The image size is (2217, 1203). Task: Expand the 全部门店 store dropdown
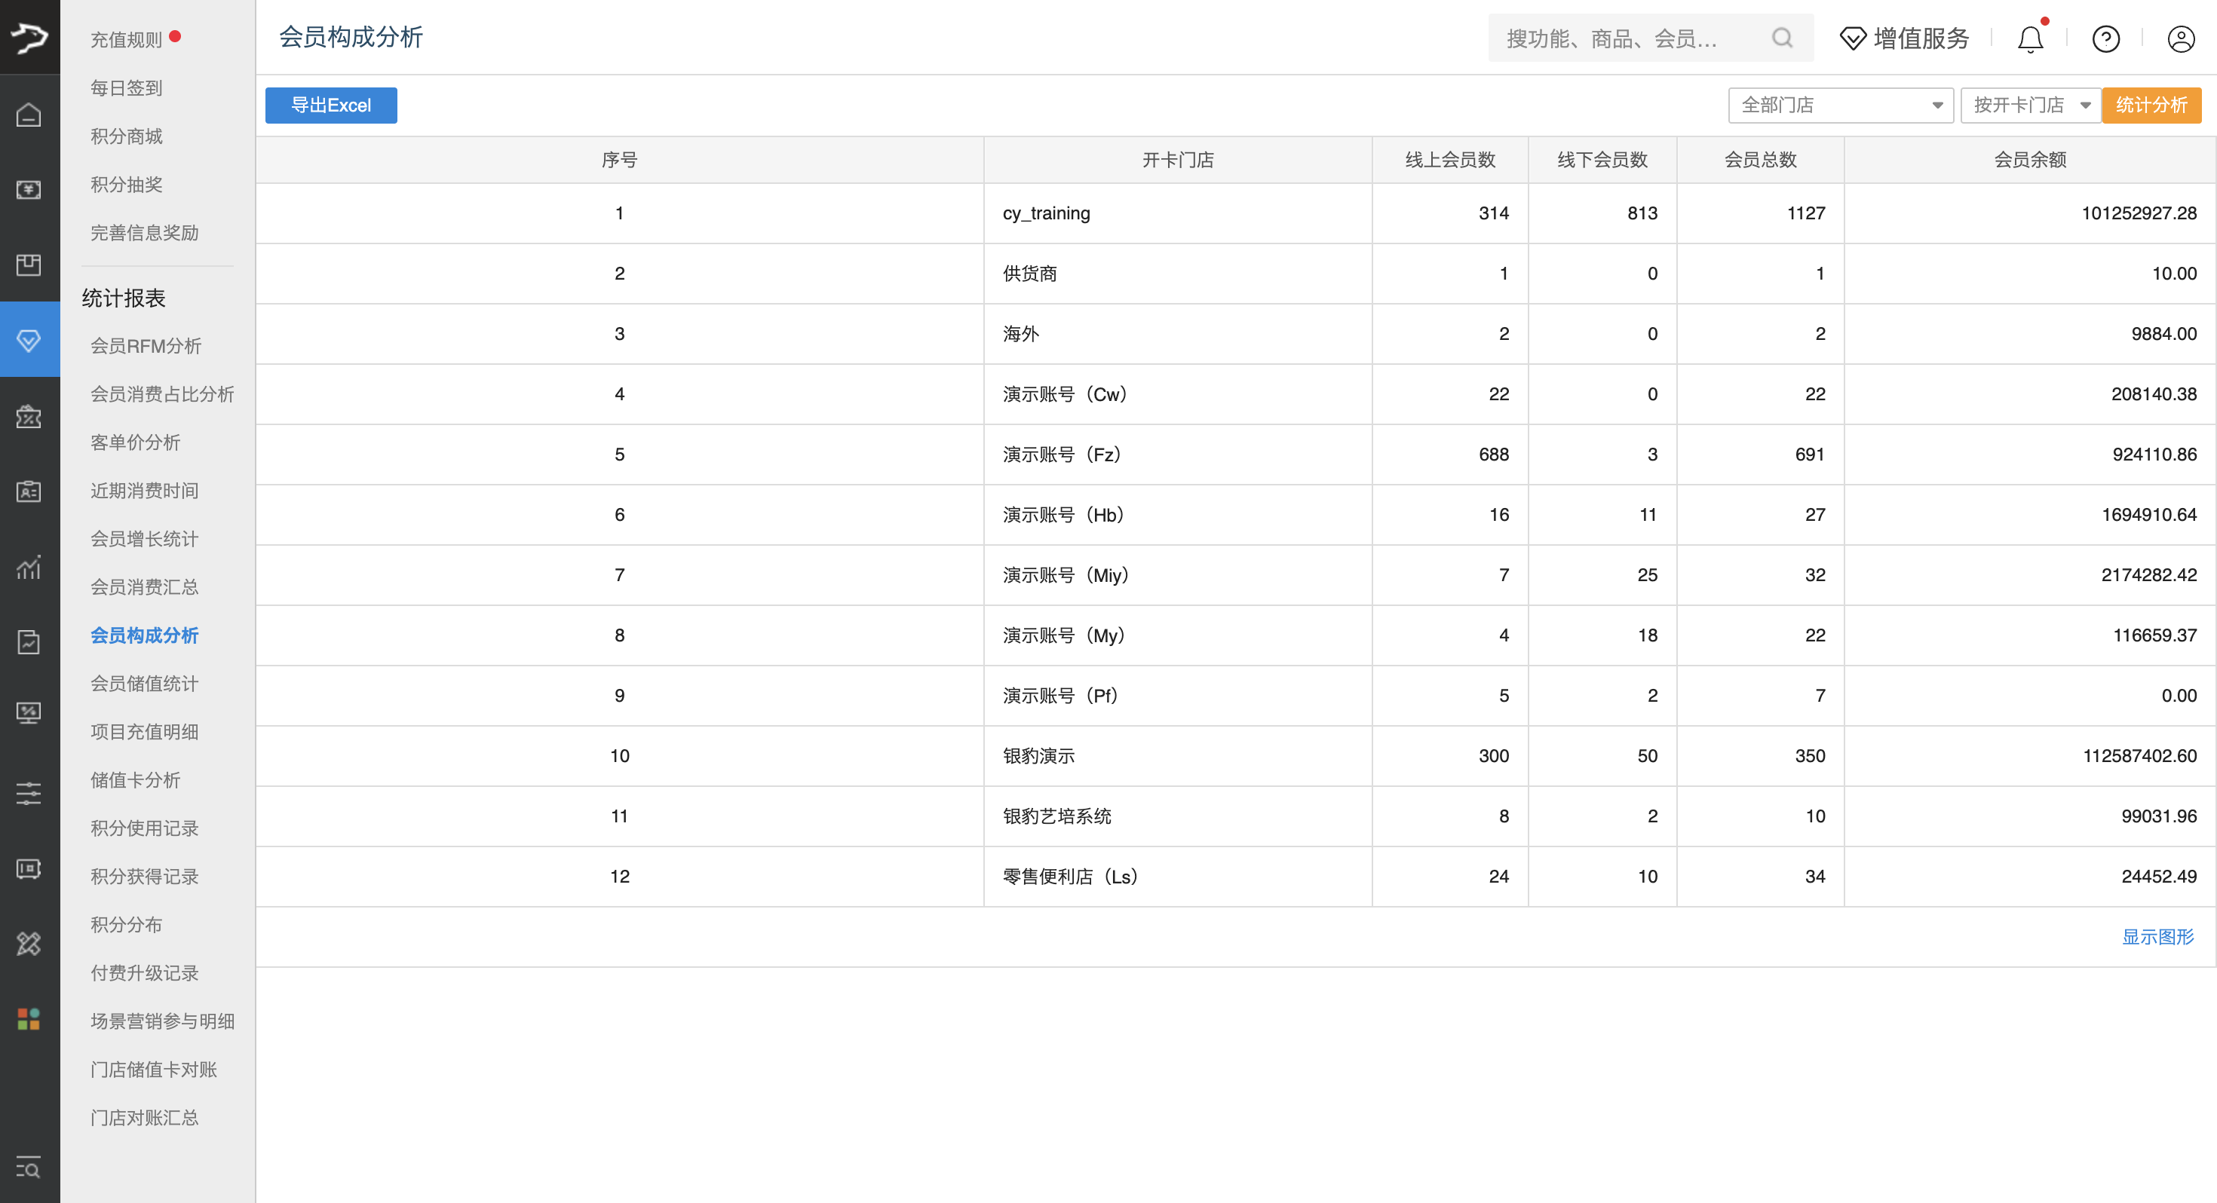pos(1840,105)
